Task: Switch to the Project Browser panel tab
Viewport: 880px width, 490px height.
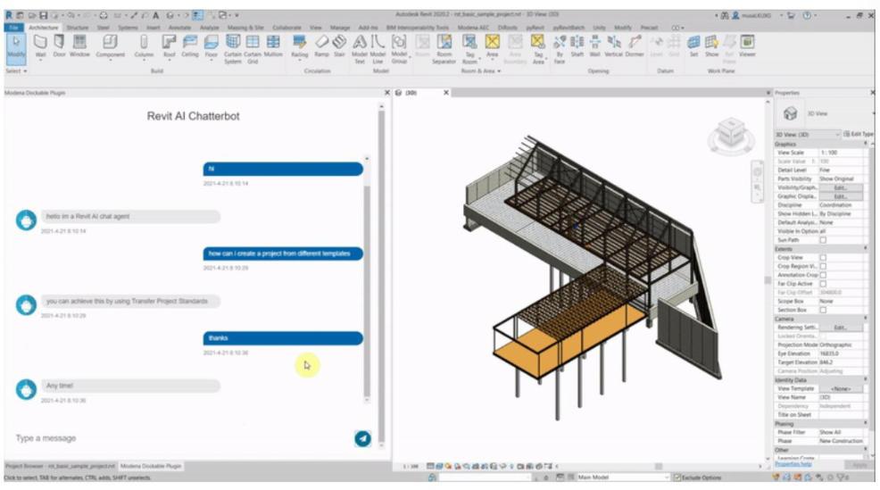Action: tap(60, 467)
